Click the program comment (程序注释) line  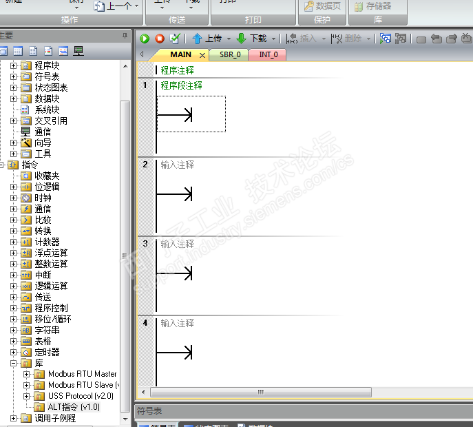point(178,70)
